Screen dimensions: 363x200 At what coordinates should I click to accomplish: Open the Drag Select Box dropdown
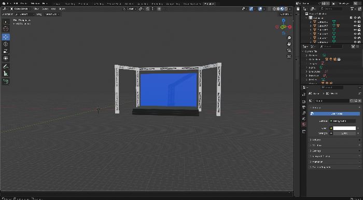tap(52, 14)
